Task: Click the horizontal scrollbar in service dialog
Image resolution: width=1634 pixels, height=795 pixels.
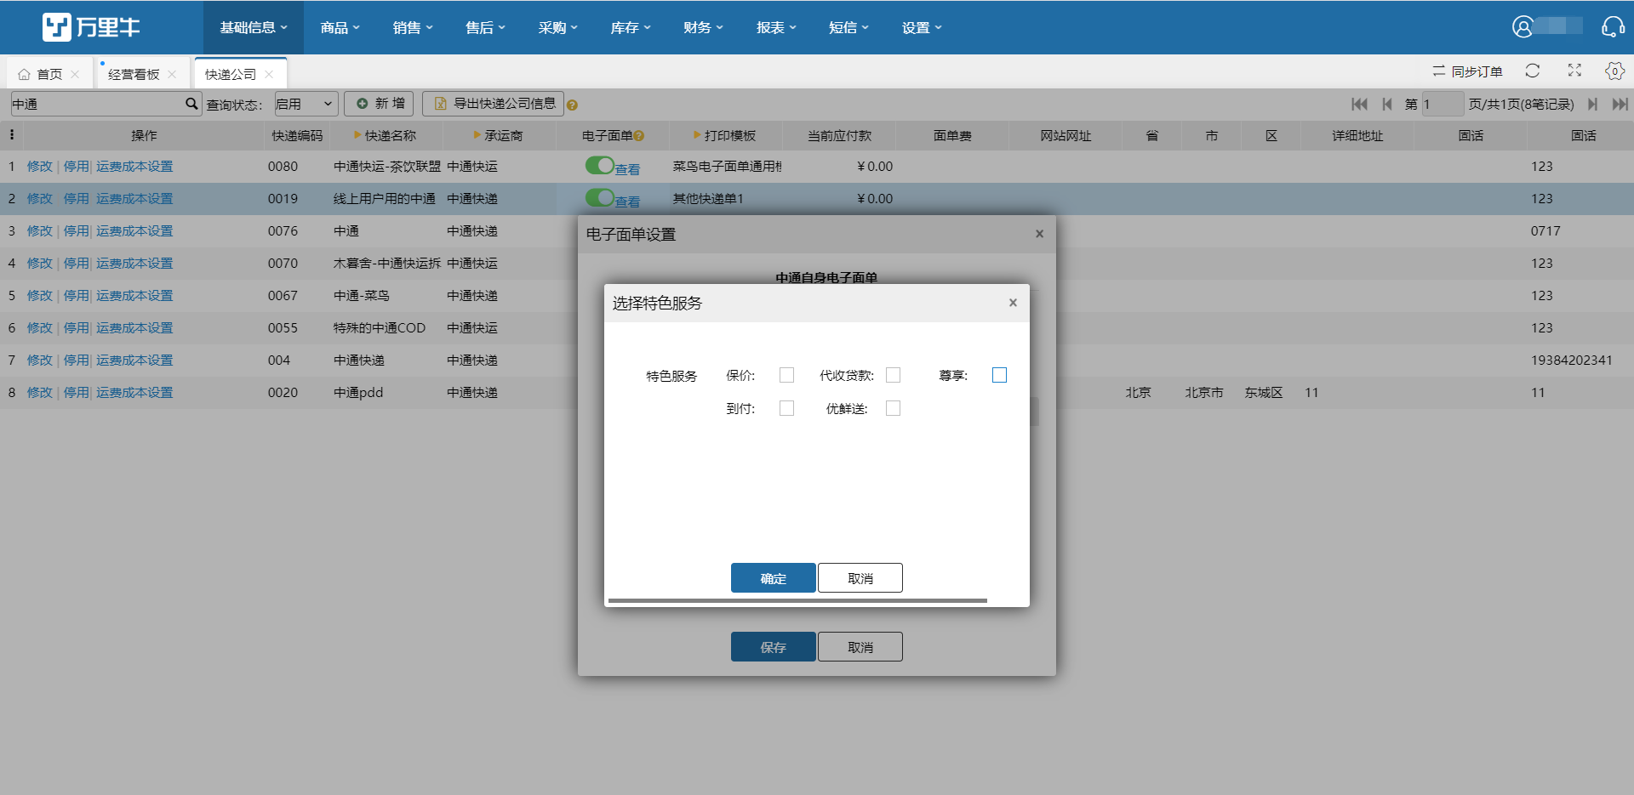Action: pos(797,600)
